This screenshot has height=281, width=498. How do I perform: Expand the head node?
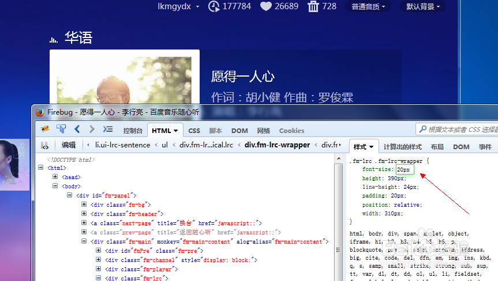[55, 176]
